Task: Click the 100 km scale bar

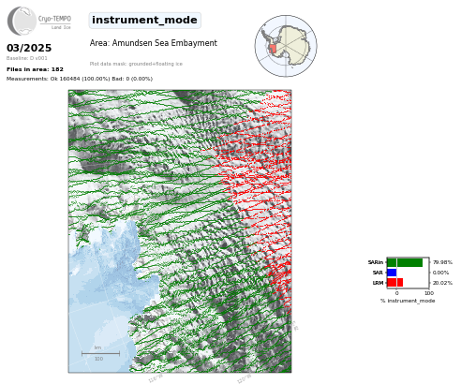Action: coord(100,353)
